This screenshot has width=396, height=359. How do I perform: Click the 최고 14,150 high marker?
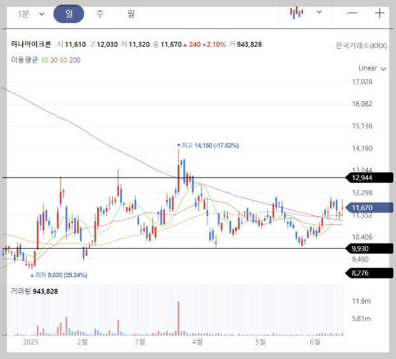tap(208, 145)
